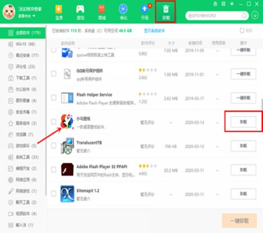Tick the checkbox for Adobe Flash Player 32 PPAPI
Image resolution: width=263 pixels, height=233 pixels.
point(54,170)
